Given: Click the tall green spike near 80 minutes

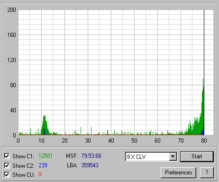Looking at the screenshot, I should click(x=203, y=108).
